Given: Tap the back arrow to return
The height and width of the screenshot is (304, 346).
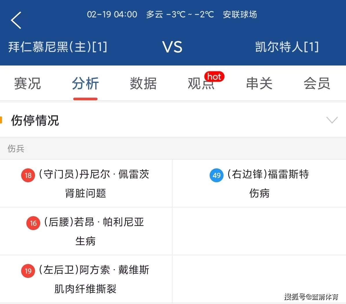Looking at the screenshot, I should click(16, 20).
